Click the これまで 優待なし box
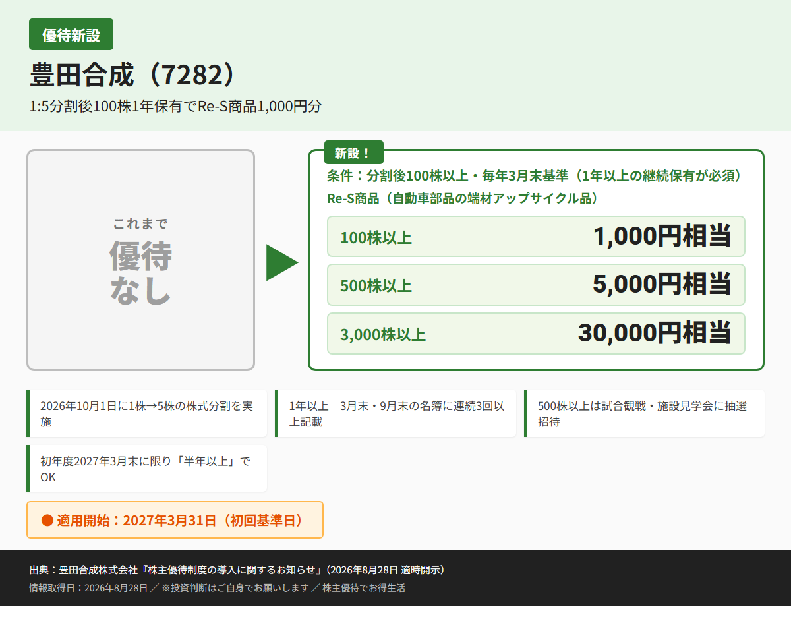791x617 pixels. (140, 260)
